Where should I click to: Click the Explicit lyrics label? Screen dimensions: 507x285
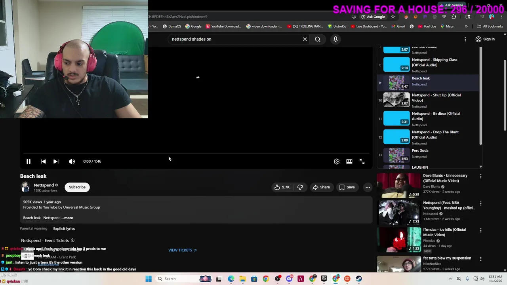pyautogui.click(x=64, y=228)
